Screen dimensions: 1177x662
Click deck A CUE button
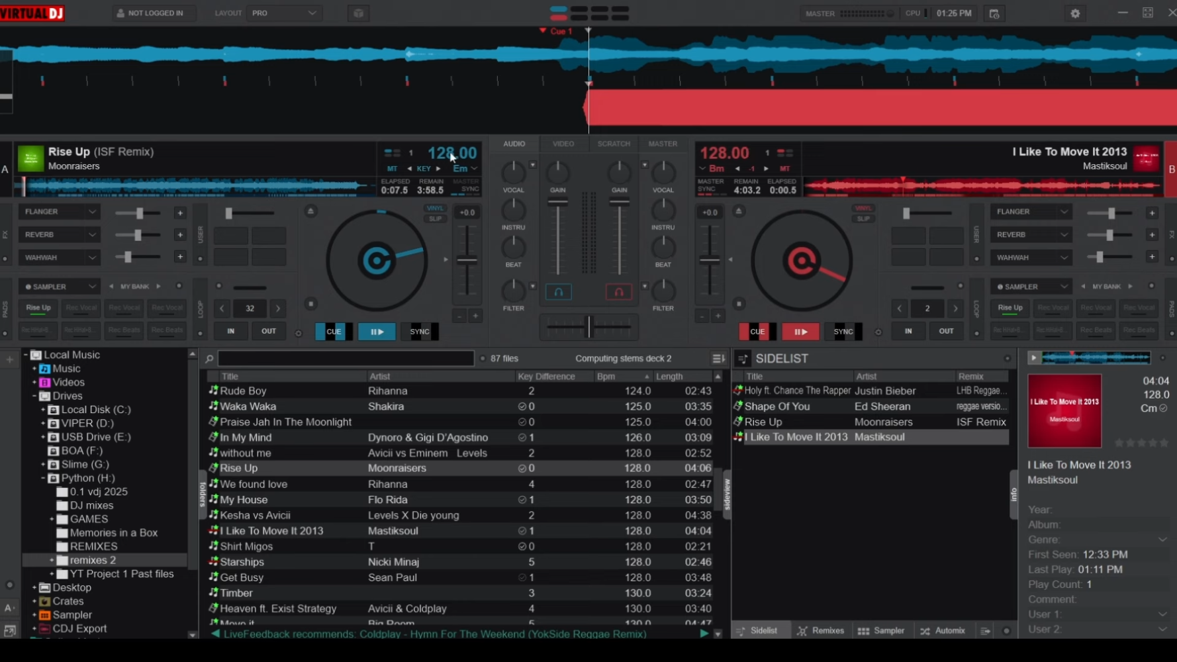pyautogui.click(x=334, y=332)
